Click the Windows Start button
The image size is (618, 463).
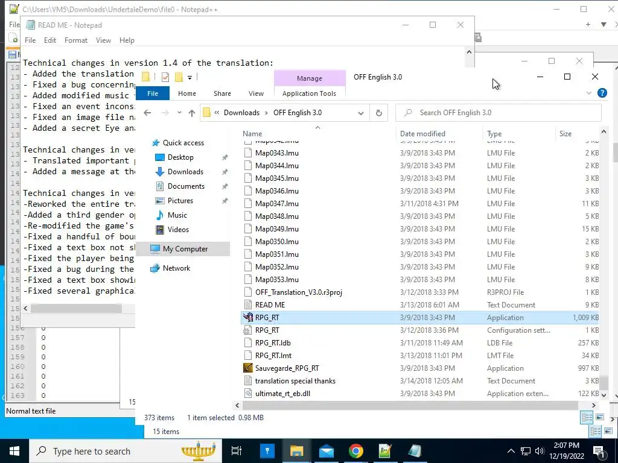tap(14, 451)
